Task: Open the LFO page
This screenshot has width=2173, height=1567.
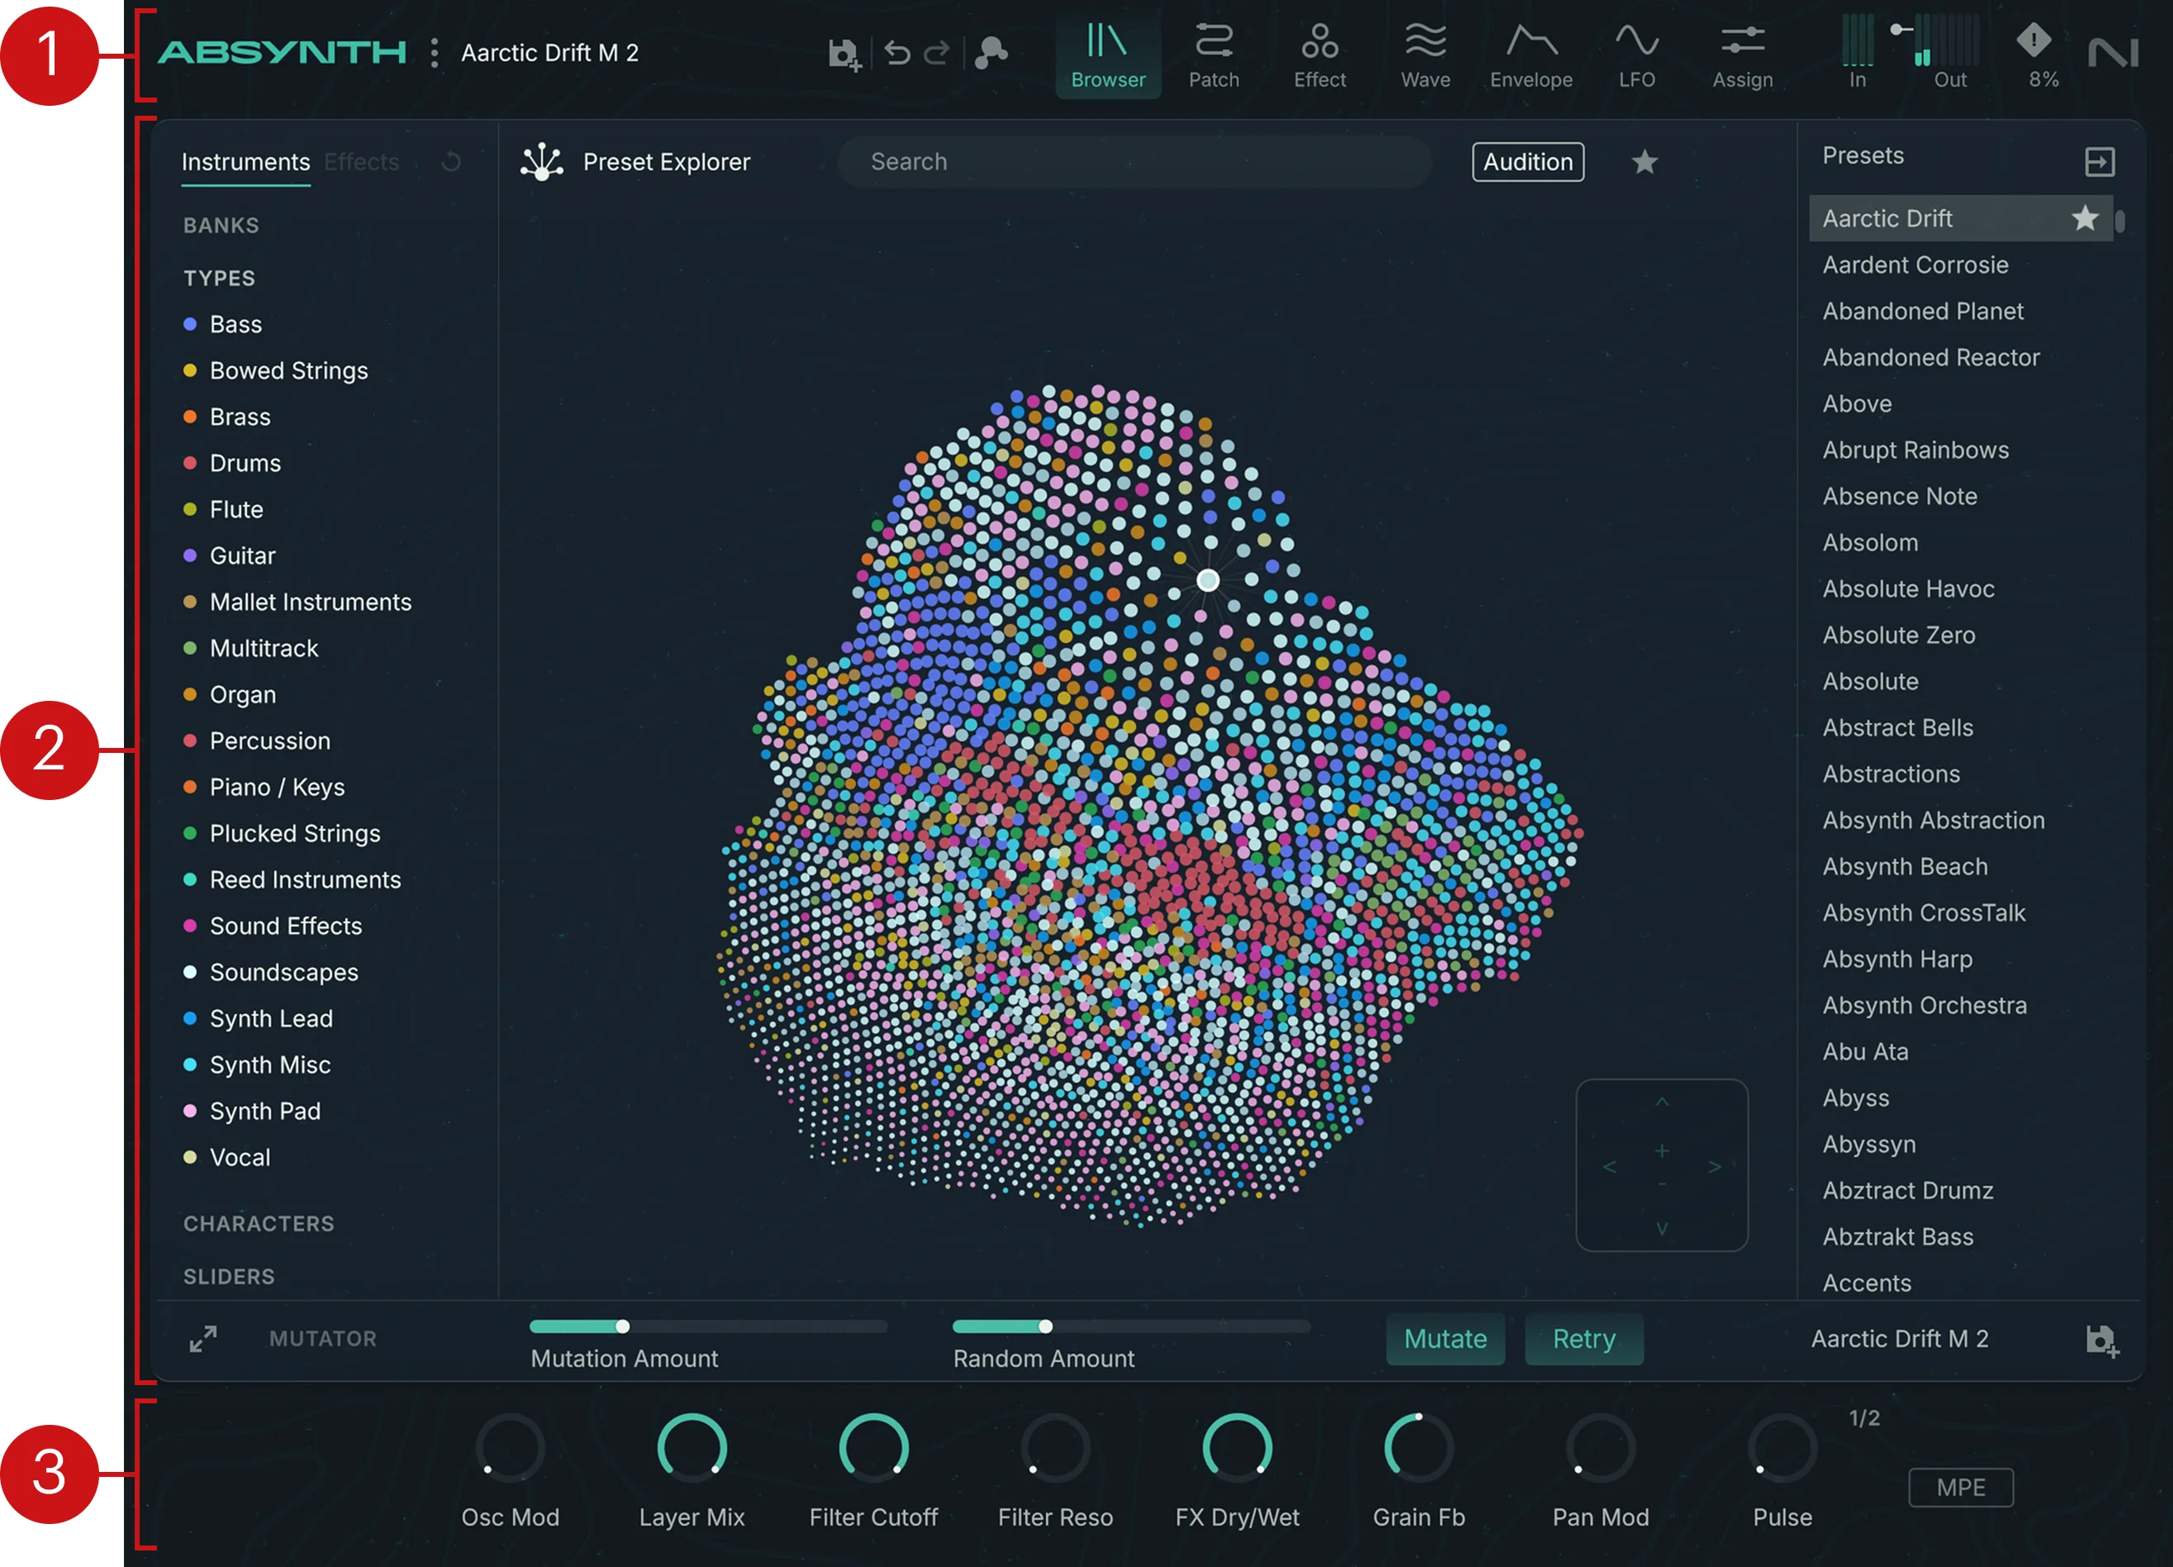Action: (x=1637, y=55)
